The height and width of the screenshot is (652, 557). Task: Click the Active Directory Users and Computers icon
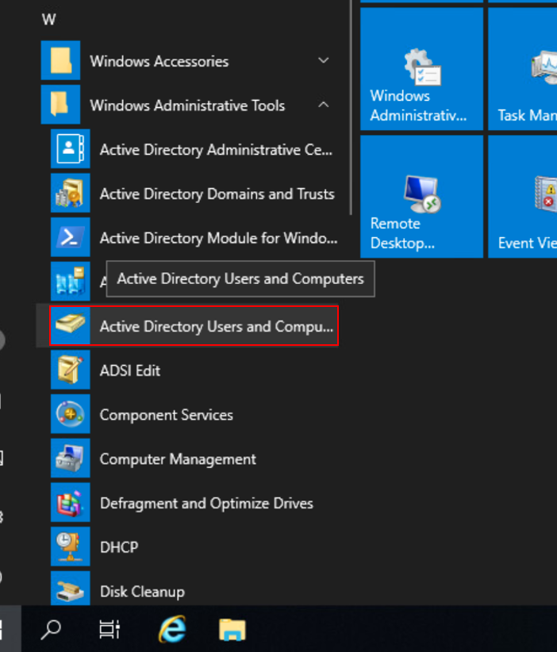(70, 326)
